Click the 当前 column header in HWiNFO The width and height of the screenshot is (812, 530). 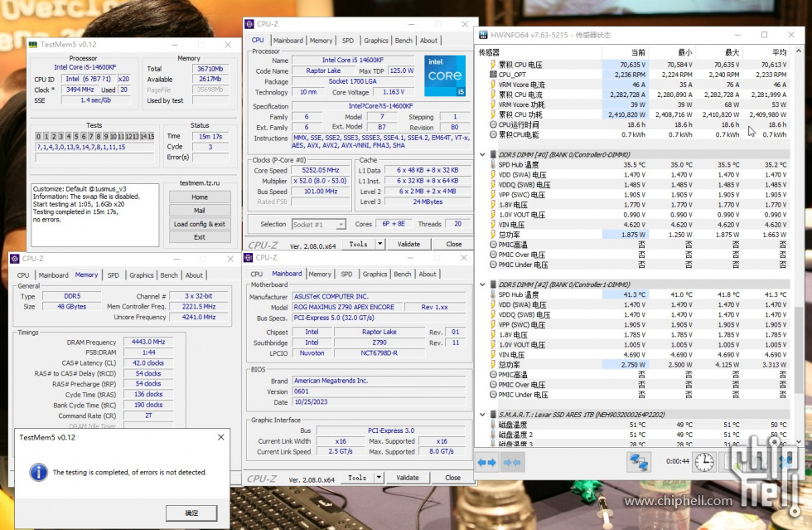click(625, 52)
